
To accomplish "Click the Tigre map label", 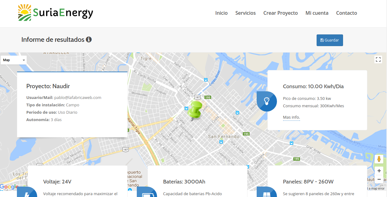I will [146, 58].
